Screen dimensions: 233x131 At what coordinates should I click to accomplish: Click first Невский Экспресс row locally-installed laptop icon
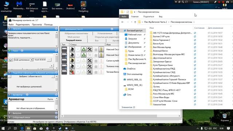pos(72,49)
